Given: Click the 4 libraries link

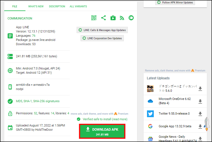Looking at the screenshot, I should (68, 113).
